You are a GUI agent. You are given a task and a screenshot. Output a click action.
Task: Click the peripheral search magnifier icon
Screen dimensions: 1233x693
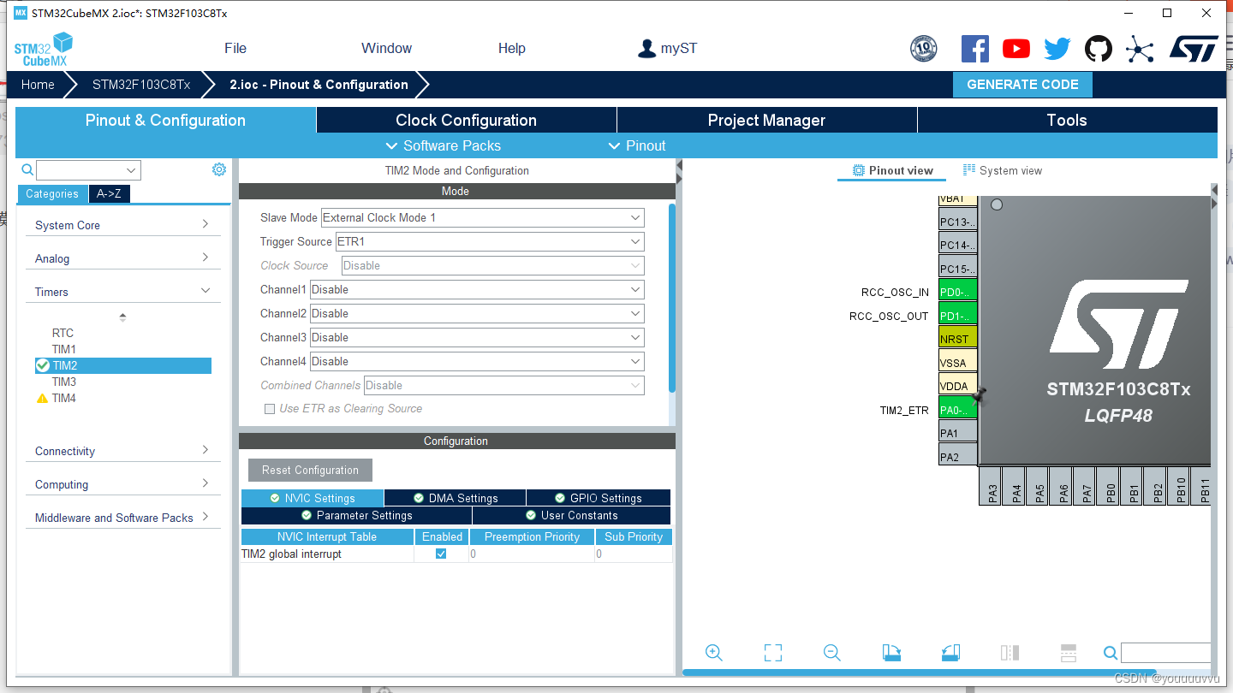click(27, 169)
